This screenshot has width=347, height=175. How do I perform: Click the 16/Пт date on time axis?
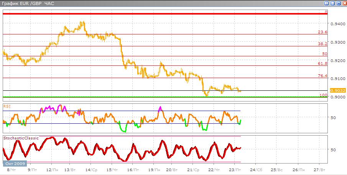133,169
